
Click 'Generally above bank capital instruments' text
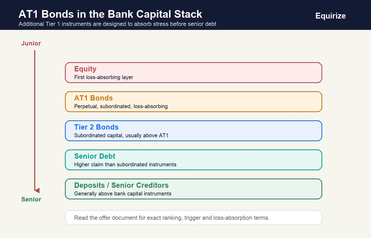(x=123, y=194)
